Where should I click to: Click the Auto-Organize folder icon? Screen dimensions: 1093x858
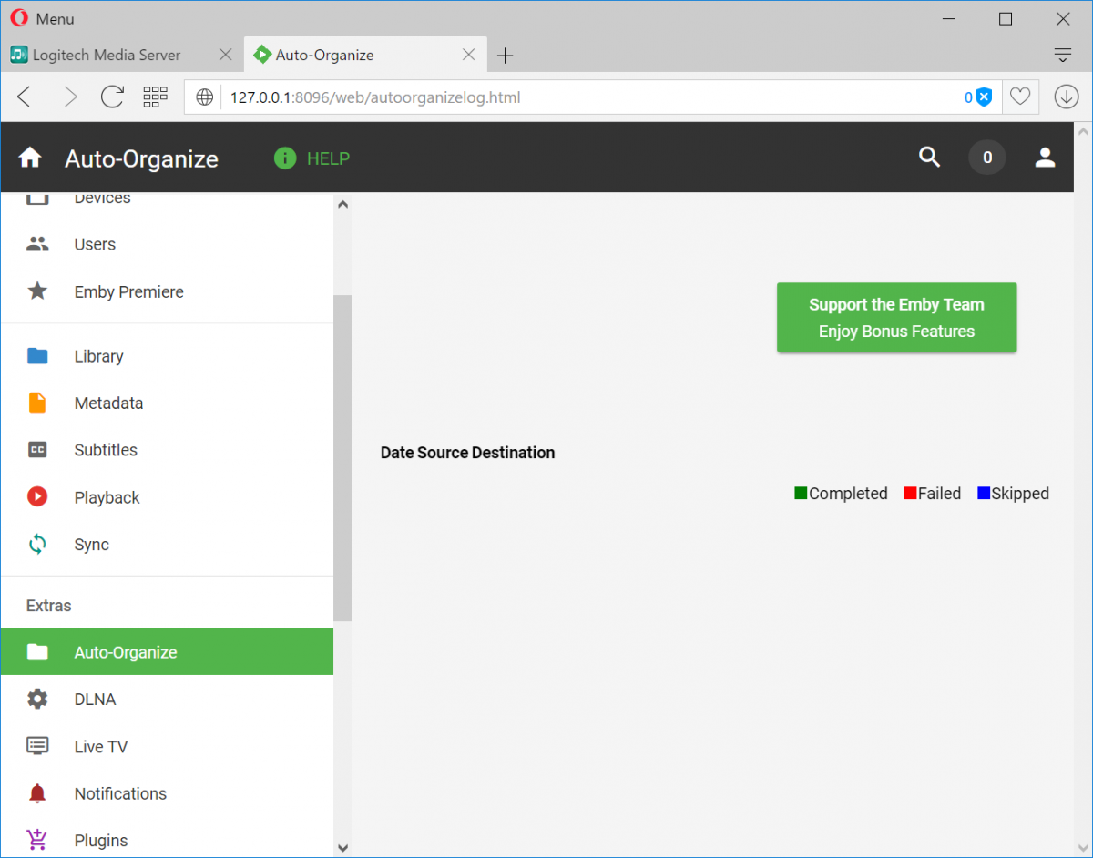click(x=37, y=652)
